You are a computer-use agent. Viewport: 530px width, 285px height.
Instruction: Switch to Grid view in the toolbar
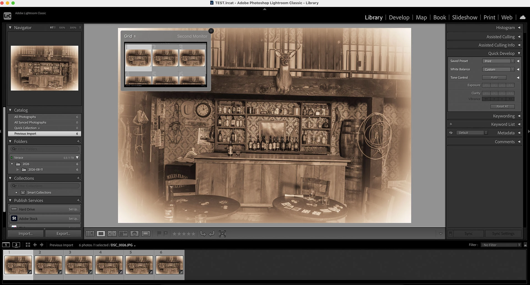(x=90, y=233)
